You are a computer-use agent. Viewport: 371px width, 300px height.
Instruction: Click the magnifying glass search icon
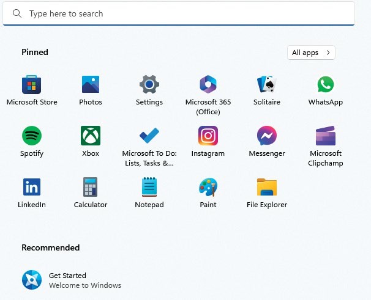click(17, 13)
